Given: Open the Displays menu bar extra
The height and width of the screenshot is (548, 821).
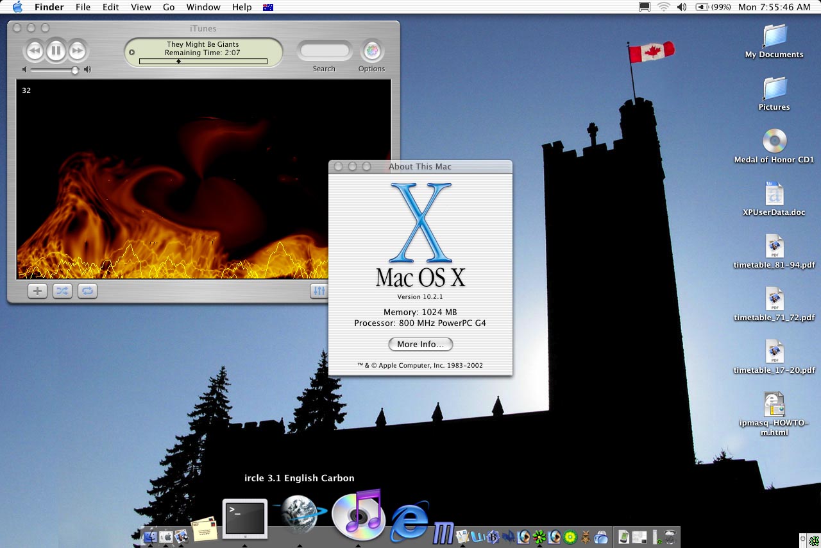Looking at the screenshot, I should coord(645,7).
